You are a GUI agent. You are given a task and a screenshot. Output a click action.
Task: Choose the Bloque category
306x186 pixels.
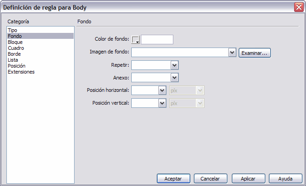point(15,42)
